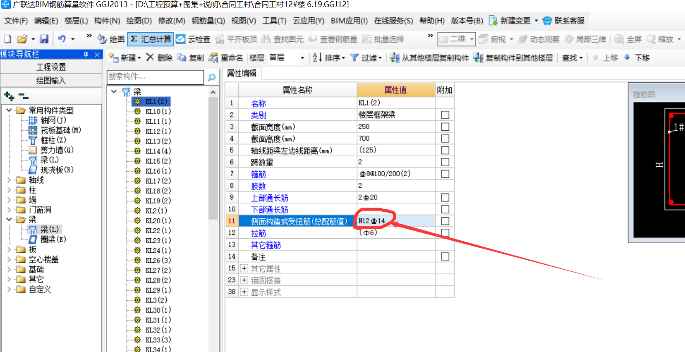Launch 云检查 cloud check
The height and width of the screenshot is (352, 685).
coord(193,39)
